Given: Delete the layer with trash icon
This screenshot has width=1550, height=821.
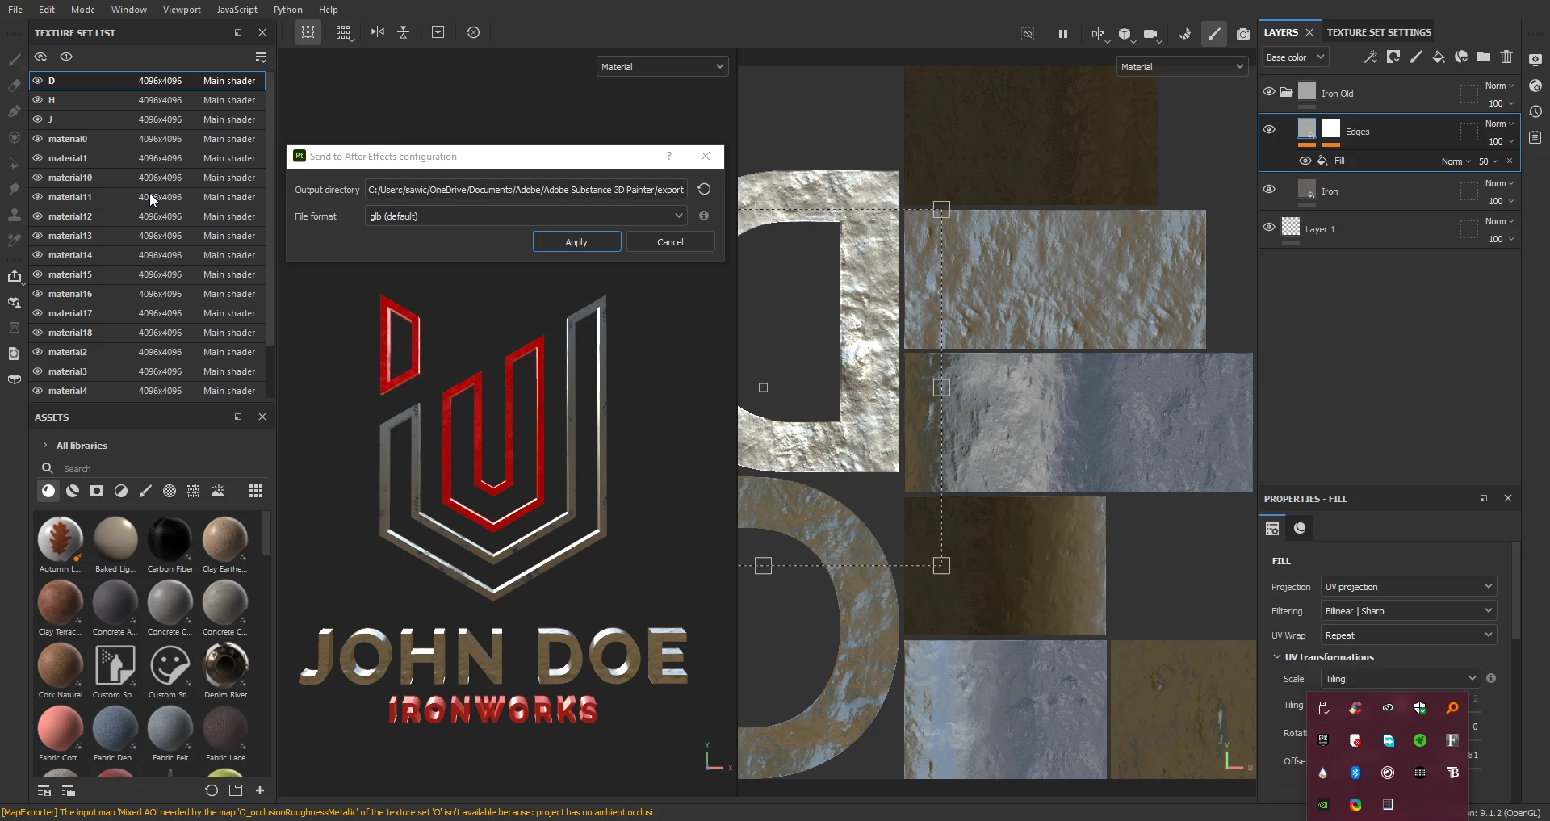Looking at the screenshot, I should click(x=1506, y=57).
